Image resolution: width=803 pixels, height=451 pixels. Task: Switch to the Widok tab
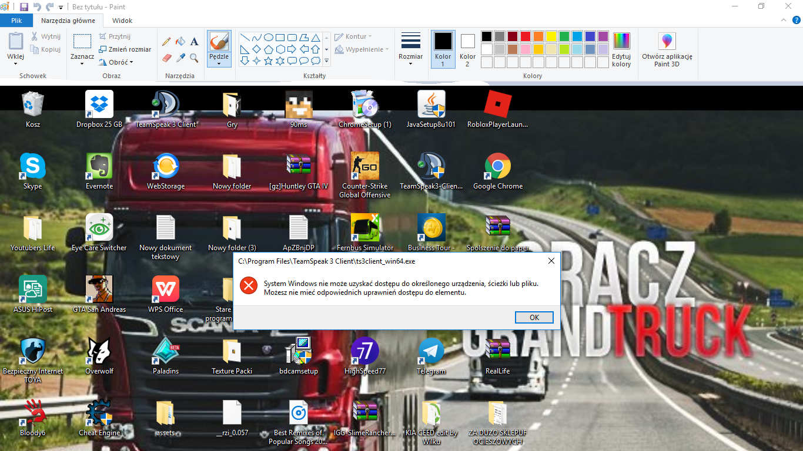click(x=122, y=21)
